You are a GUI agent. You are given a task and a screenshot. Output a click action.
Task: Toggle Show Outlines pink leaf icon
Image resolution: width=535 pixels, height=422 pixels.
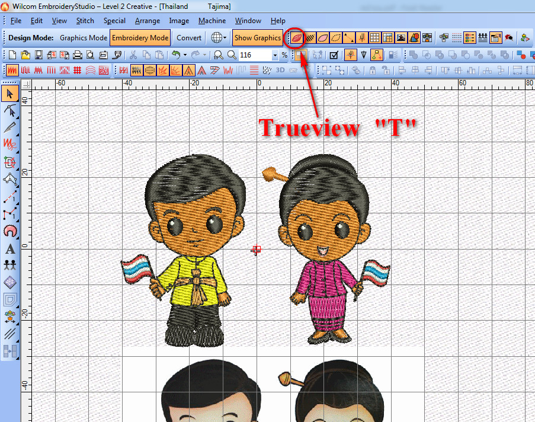pos(323,38)
